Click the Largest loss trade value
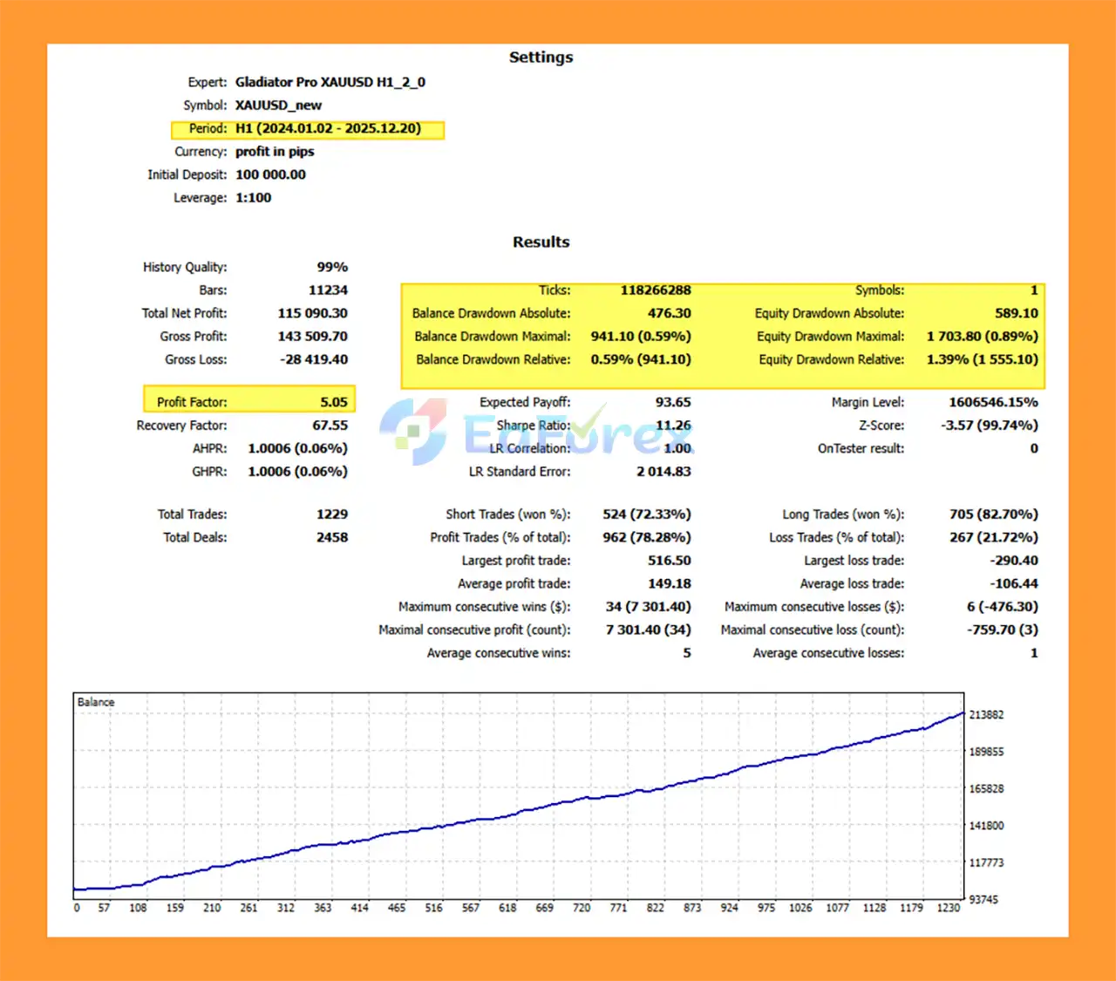The width and height of the screenshot is (1116, 981). pyautogui.click(x=1013, y=561)
